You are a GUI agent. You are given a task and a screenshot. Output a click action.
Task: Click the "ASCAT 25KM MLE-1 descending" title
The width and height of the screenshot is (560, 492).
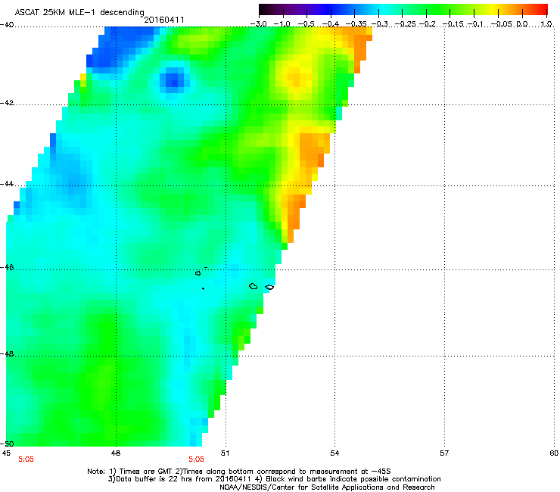(79, 13)
